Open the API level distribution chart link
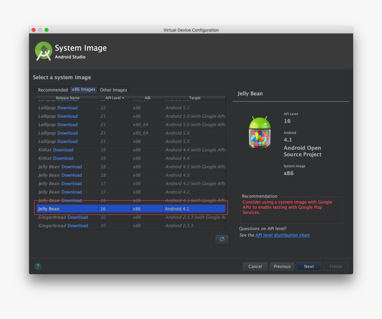This screenshot has width=382, height=319. tap(283, 235)
